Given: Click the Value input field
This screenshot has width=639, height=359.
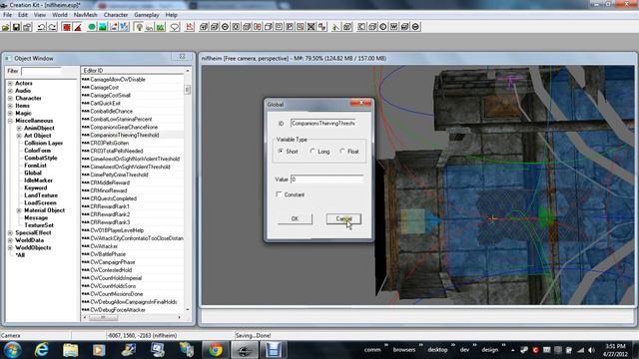Looking at the screenshot, I should click(x=326, y=179).
